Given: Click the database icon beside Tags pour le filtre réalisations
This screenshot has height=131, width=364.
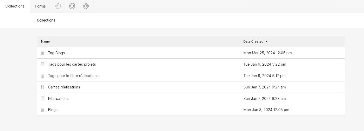Looking at the screenshot, I should [x=43, y=76].
